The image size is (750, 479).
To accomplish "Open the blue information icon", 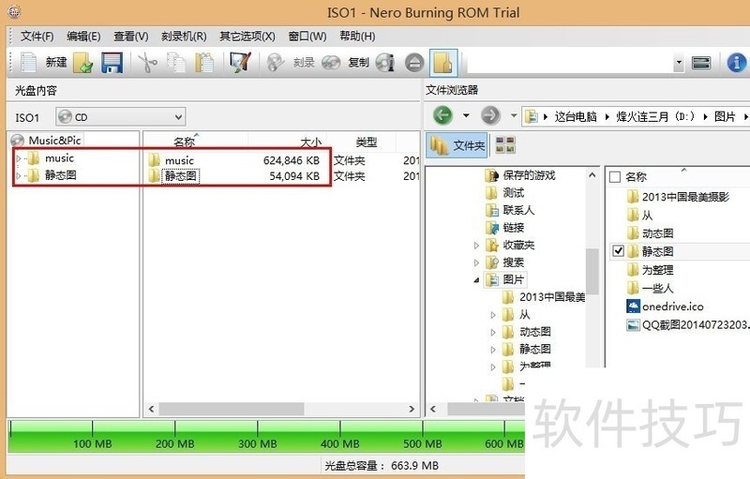I will [x=737, y=63].
